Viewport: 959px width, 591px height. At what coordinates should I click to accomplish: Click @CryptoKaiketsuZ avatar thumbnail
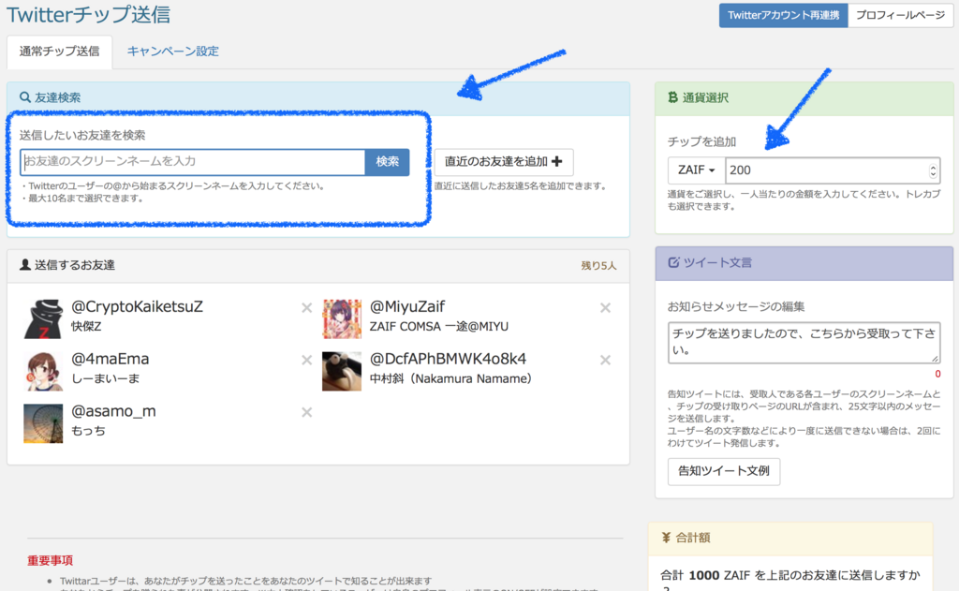(x=43, y=318)
